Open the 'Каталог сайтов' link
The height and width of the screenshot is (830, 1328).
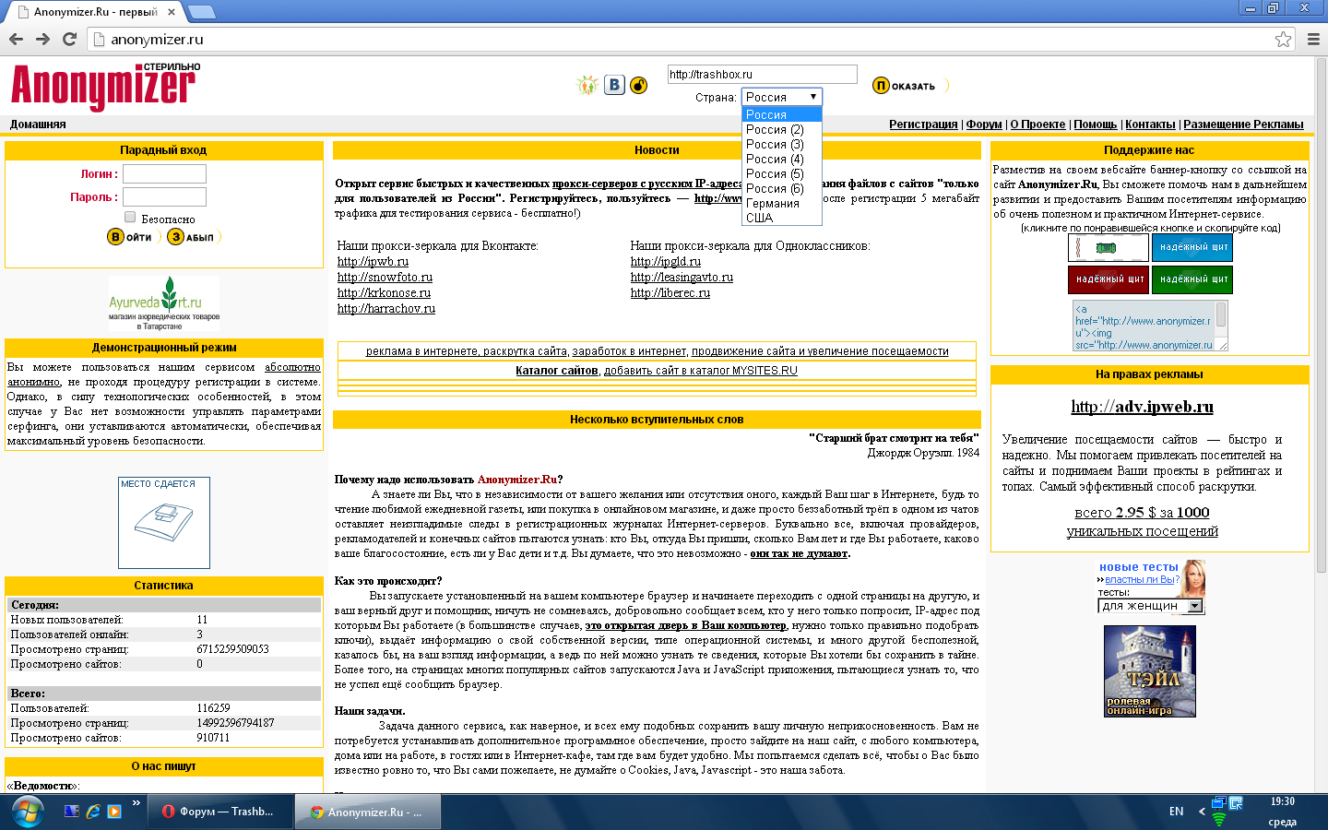pyautogui.click(x=557, y=371)
